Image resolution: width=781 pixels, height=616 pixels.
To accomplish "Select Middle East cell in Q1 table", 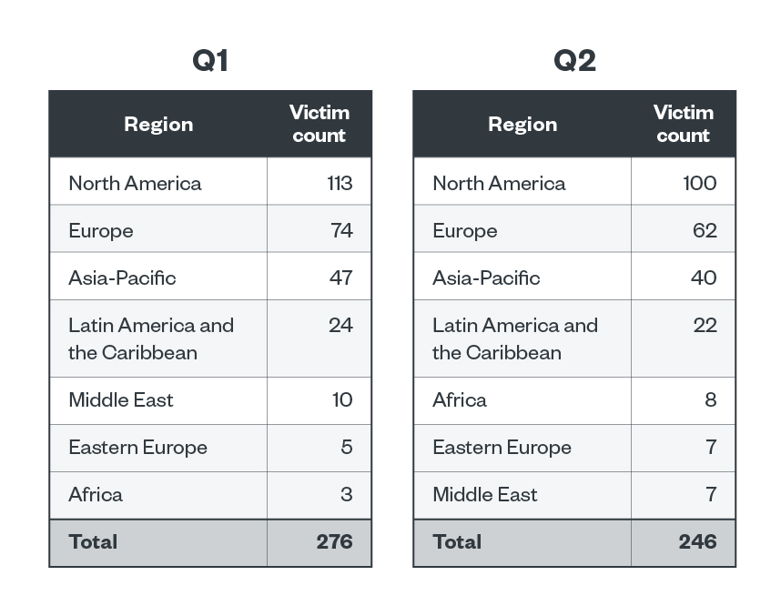I will [x=121, y=399].
